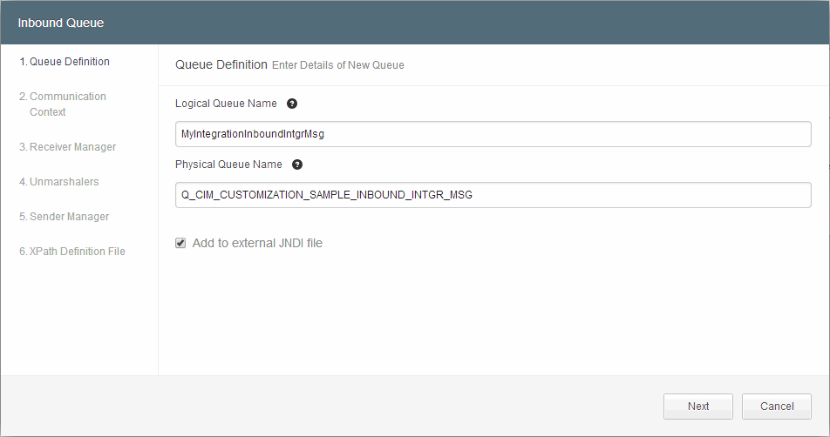830x437 pixels.
Task: Go to step 2 Communication Context
Action: pyautogui.click(x=63, y=104)
